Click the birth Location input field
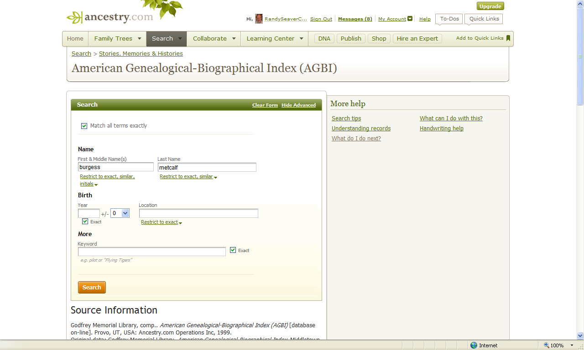This screenshot has width=584, height=350. click(198, 213)
